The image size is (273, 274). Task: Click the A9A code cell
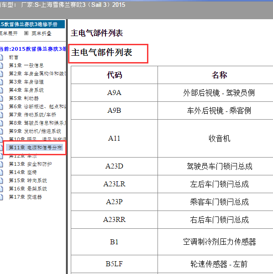115,93
